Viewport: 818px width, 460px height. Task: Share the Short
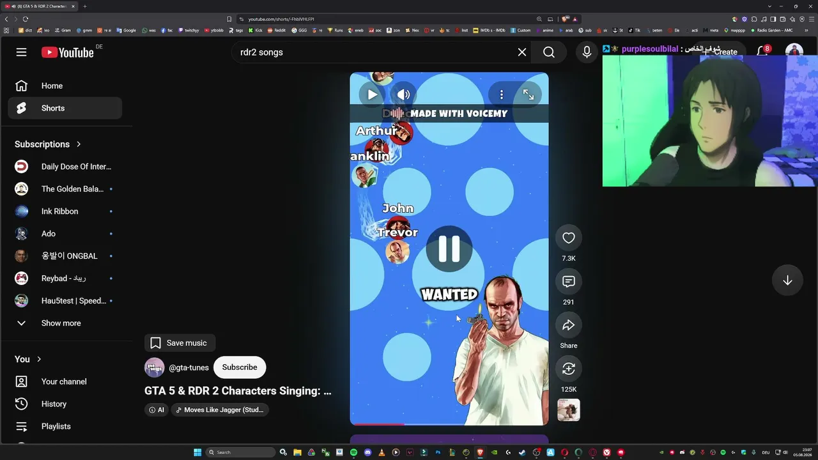pyautogui.click(x=569, y=326)
